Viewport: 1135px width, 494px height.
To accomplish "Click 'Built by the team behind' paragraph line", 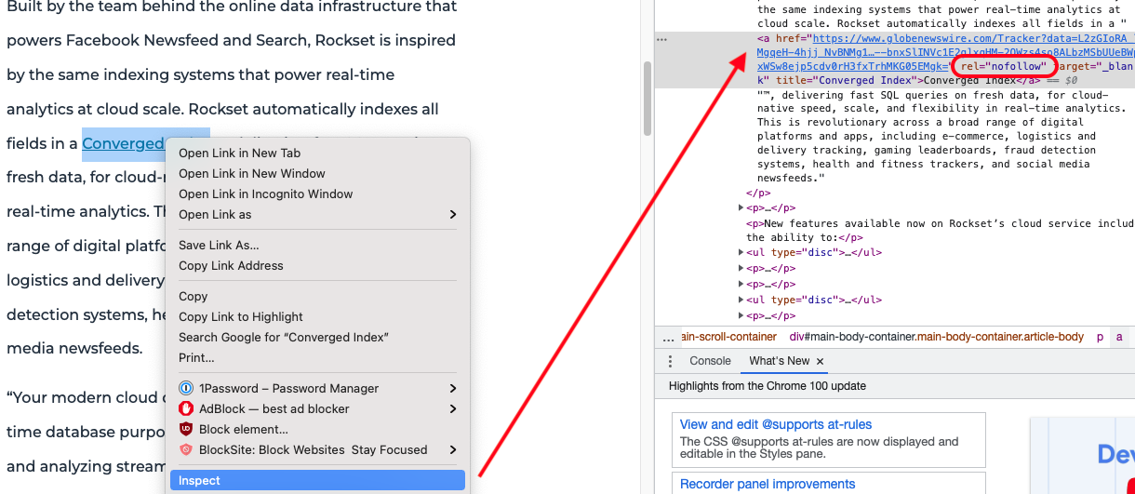I will point(232,7).
